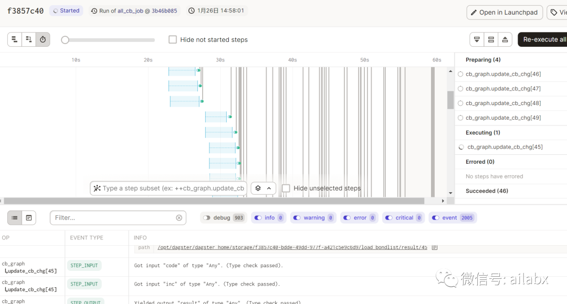Click the Started status tag
Image resolution: width=567 pixels, height=304 pixels.
(x=66, y=11)
